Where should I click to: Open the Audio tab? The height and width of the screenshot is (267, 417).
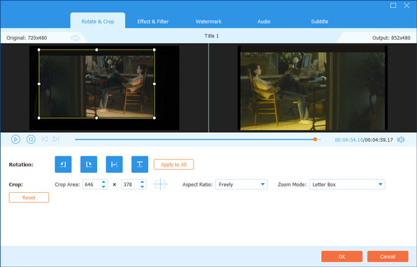264,21
